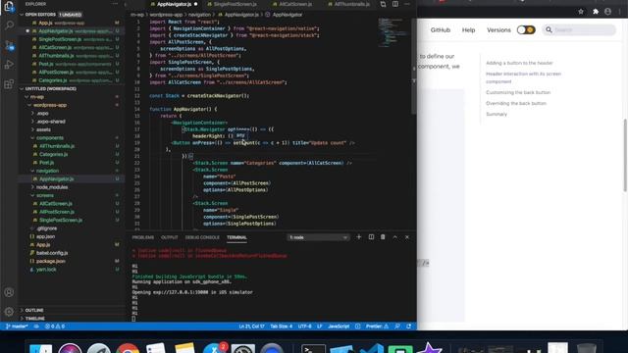Open the Accounts icon in the activity bar
This screenshot has width=628, height=353.
[9, 292]
